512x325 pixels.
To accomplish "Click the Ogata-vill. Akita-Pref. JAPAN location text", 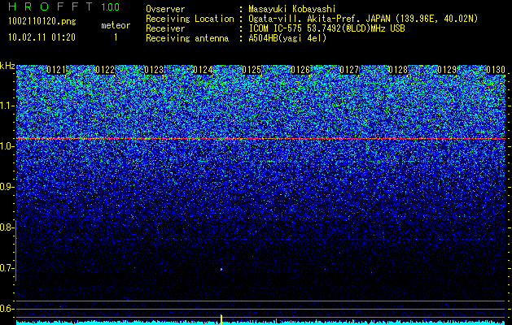I will pyautogui.click(x=363, y=19).
